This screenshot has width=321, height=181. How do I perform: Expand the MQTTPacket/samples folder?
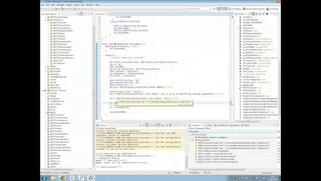46,17
